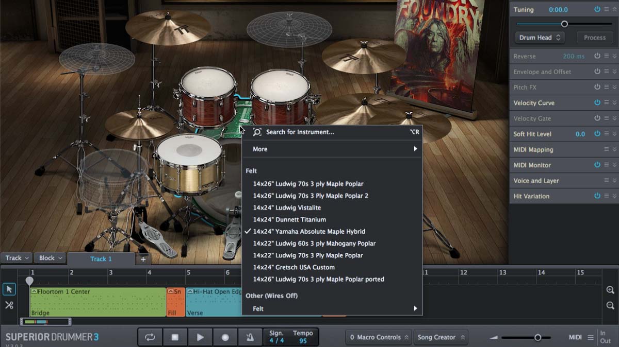
Task: Expand the Macro Controls panel
Action: point(378,337)
